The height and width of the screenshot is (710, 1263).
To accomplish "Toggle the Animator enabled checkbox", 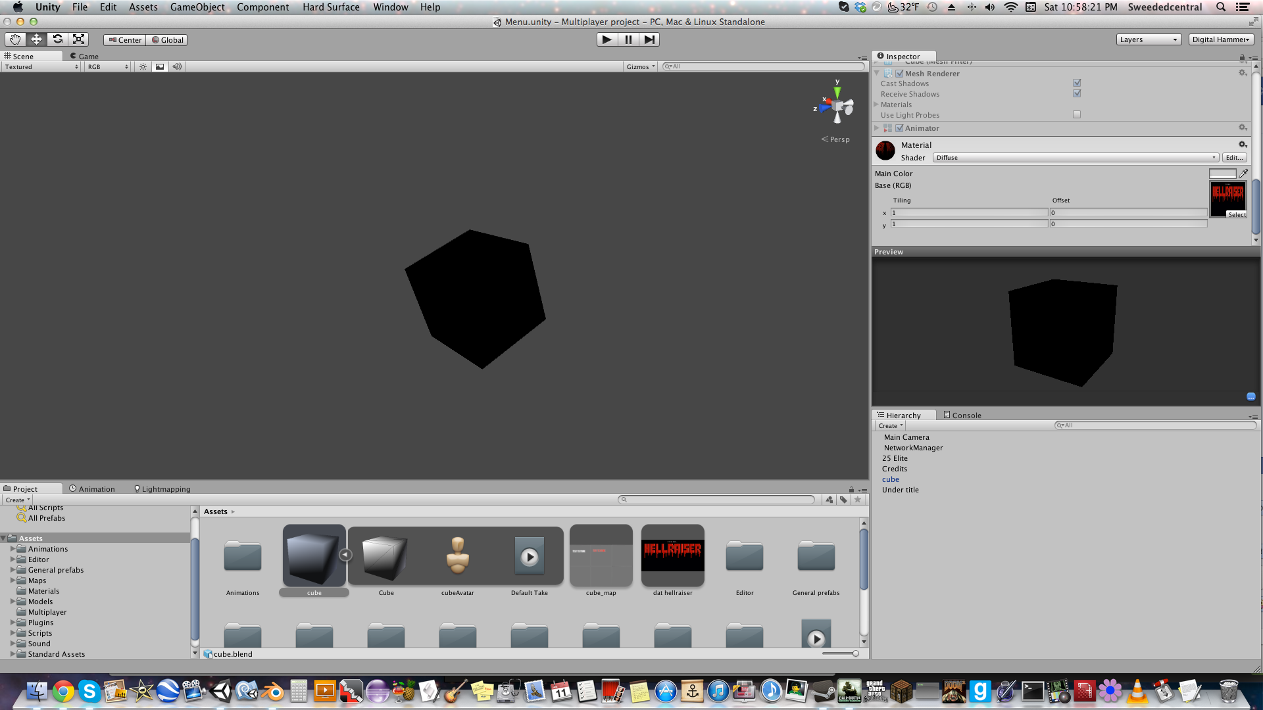I will (x=899, y=128).
